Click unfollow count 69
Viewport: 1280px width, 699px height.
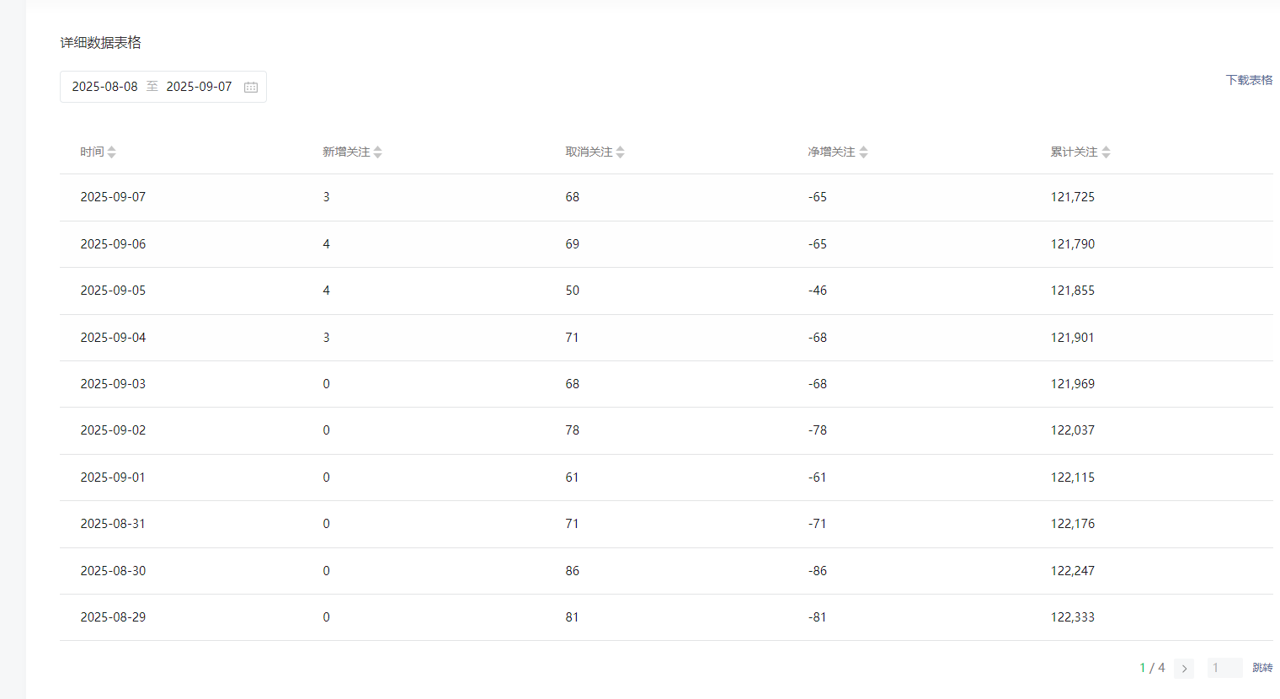pos(573,244)
